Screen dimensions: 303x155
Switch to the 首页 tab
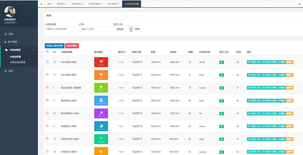tap(50, 4)
